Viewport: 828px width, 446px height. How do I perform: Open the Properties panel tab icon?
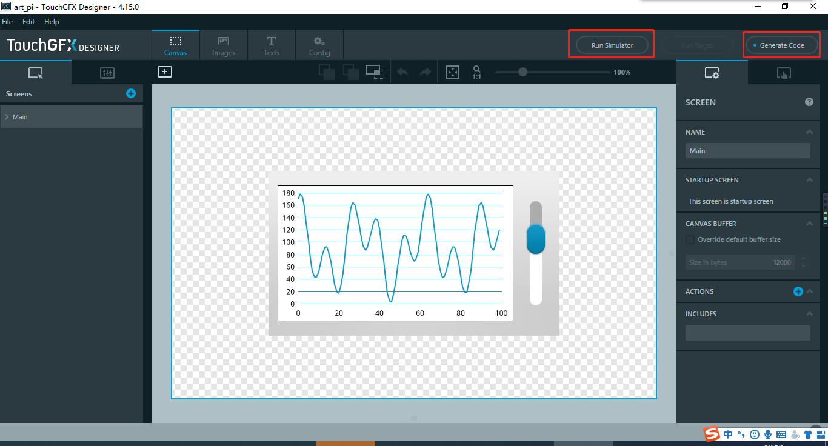pos(712,73)
